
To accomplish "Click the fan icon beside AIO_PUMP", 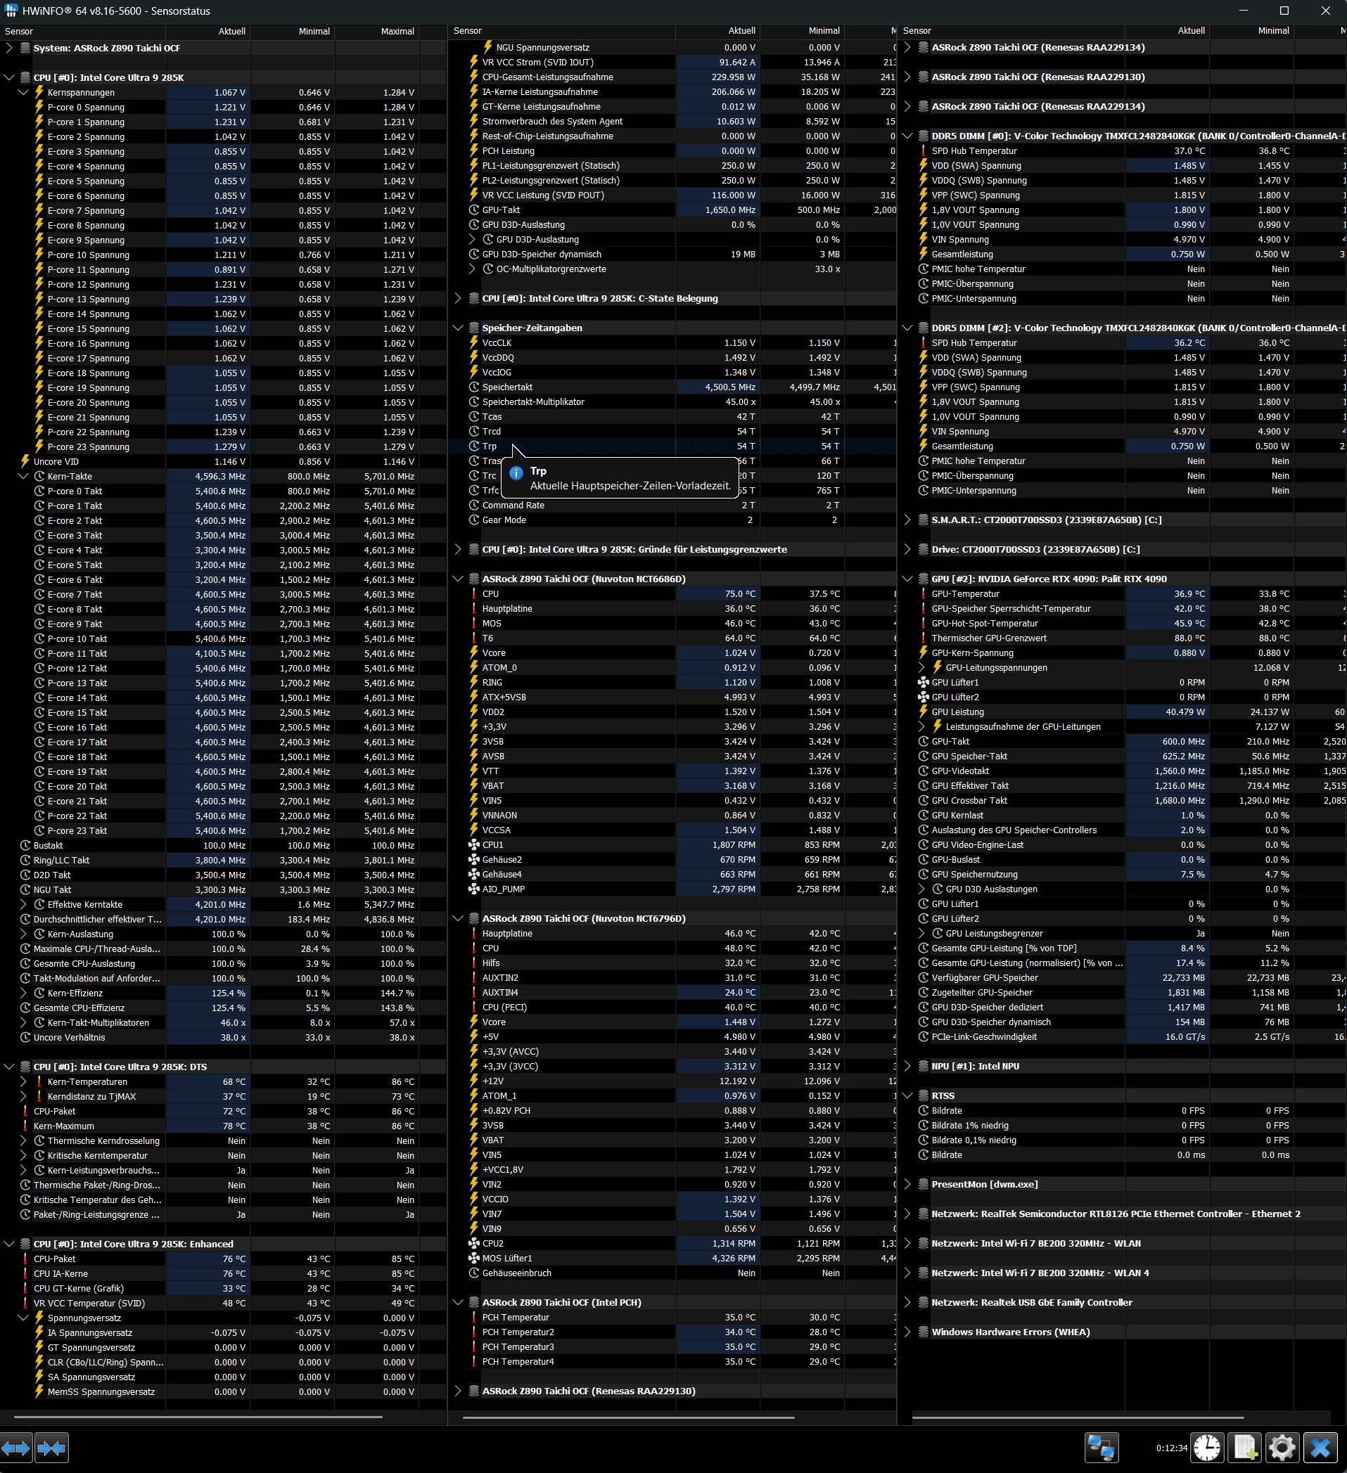I will pos(473,889).
